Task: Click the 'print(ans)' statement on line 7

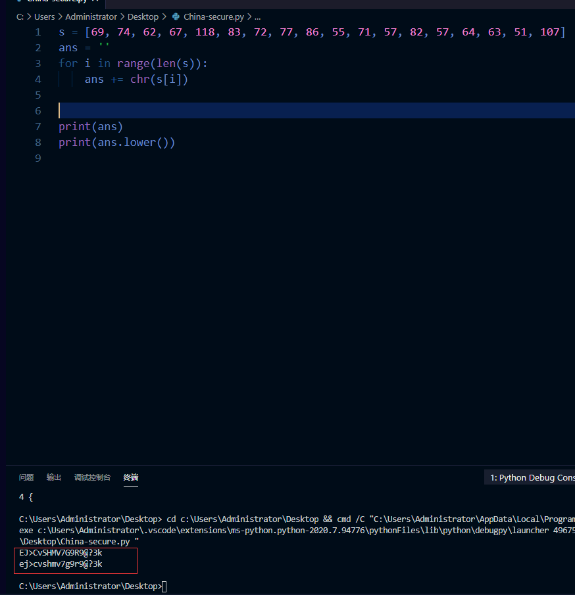Action: tap(91, 127)
